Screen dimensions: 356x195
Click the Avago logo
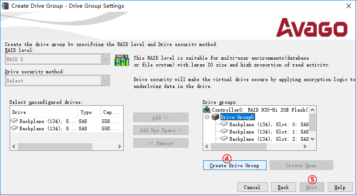[314, 27]
